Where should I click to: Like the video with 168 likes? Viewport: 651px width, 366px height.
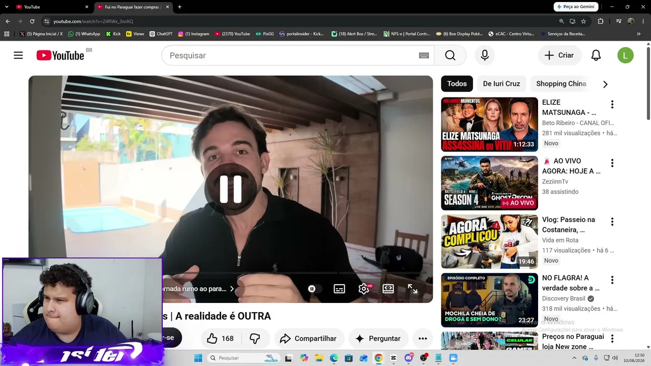220,339
